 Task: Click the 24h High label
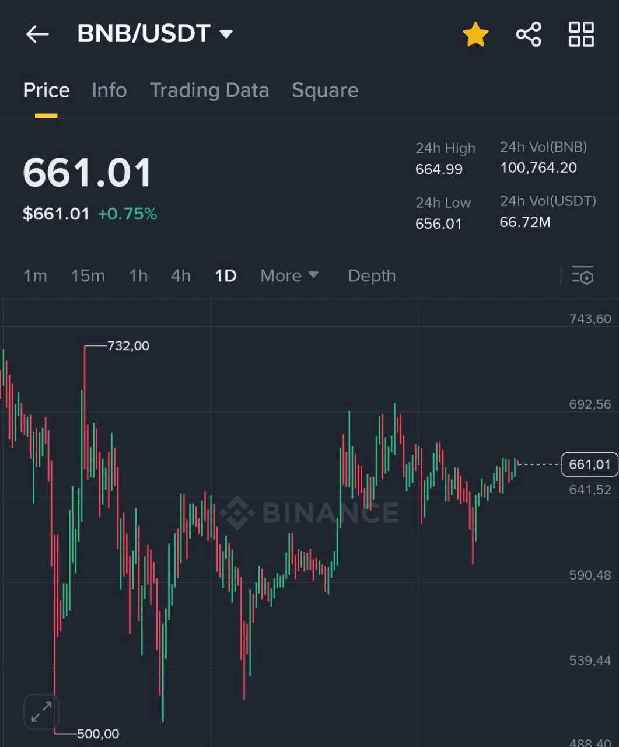pos(445,148)
